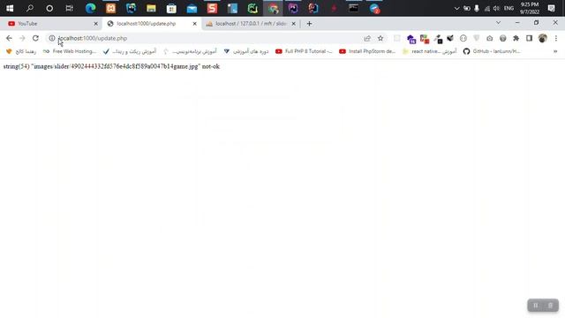The image size is (565, 318).
Task: Switch to the YouTube tab
Action: [50, 24]
